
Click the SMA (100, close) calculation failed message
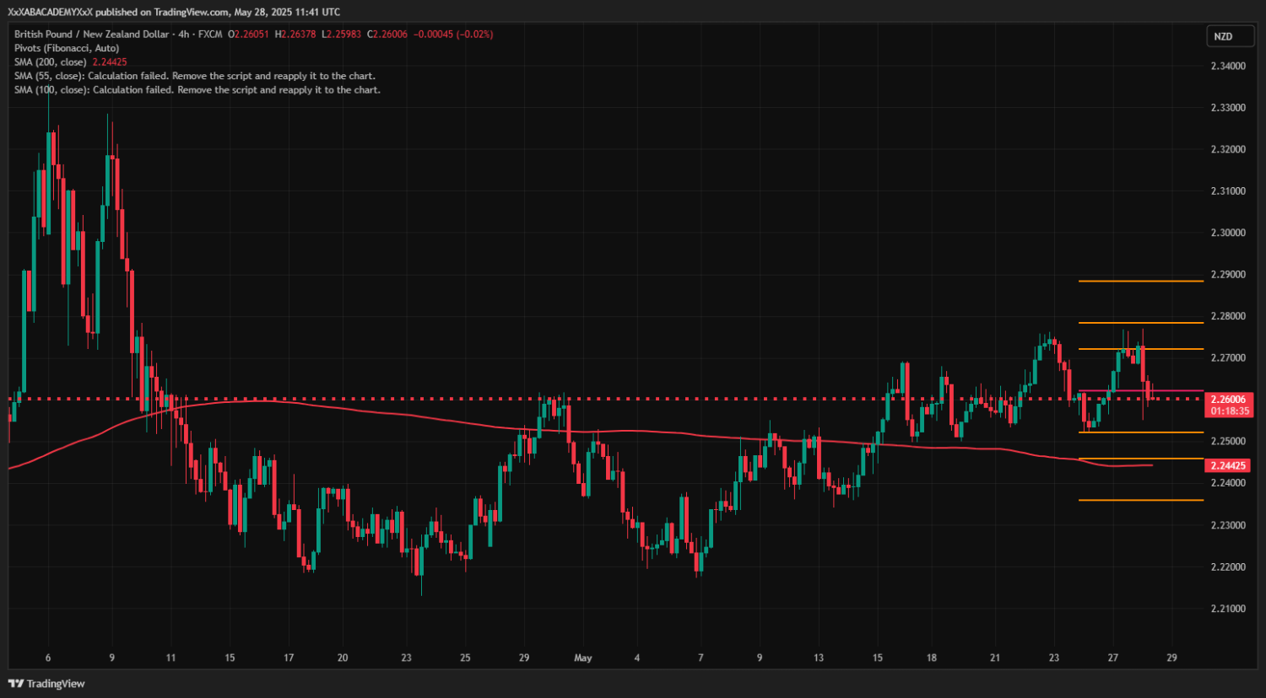pos(197,89)
